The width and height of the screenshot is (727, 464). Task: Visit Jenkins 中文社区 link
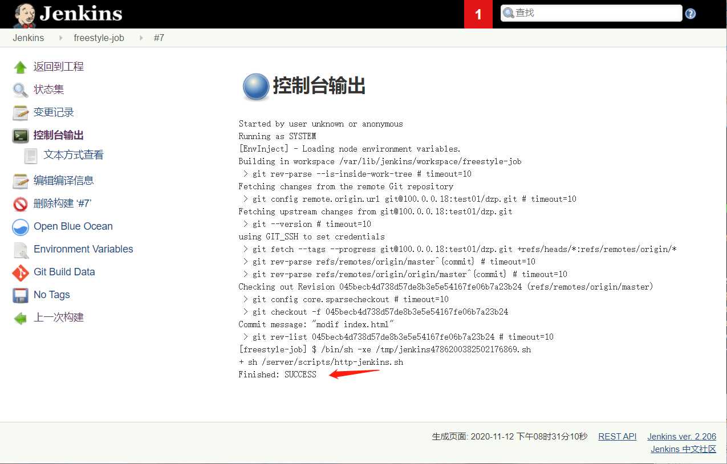(x=683, y=449)
